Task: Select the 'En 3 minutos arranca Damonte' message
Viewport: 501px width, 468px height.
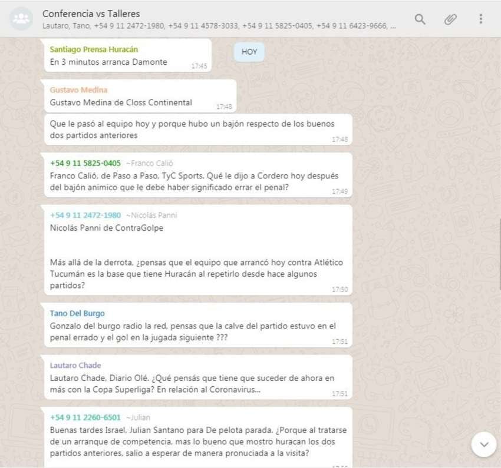Action: pyautogui.click(x=108, y=62)
